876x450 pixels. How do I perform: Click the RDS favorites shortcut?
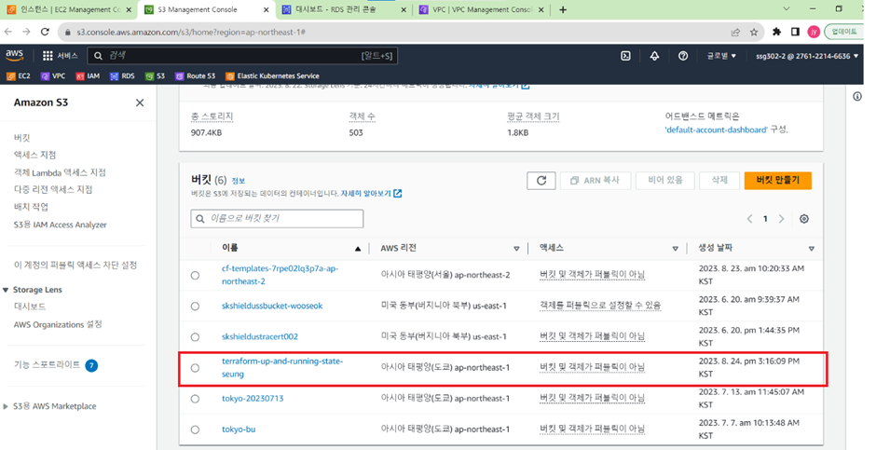pos(122,75)
